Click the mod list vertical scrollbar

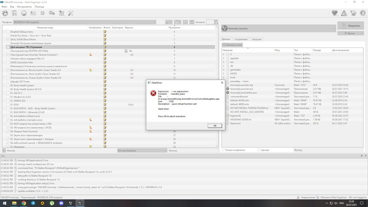point(217,87)
